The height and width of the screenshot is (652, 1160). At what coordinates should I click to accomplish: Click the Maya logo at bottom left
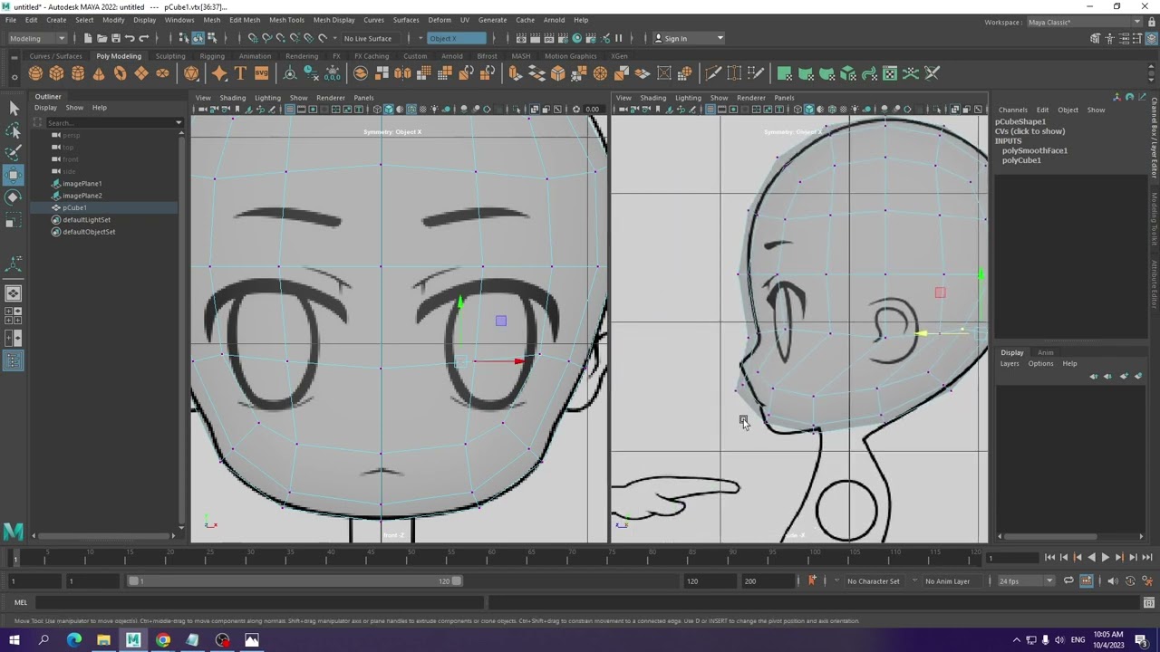(13, 532)
